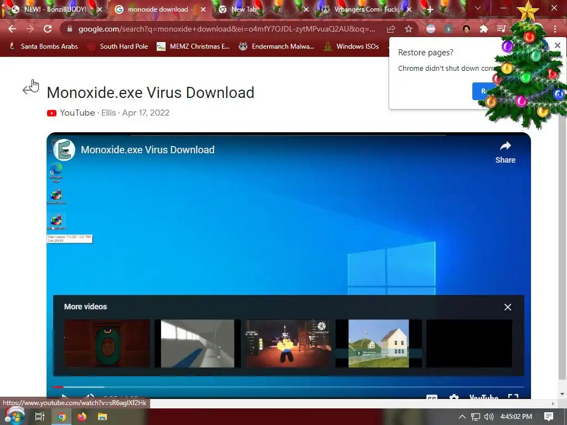Click the gray 's' extension icon
567x425 pixels.
coord(449,29)
